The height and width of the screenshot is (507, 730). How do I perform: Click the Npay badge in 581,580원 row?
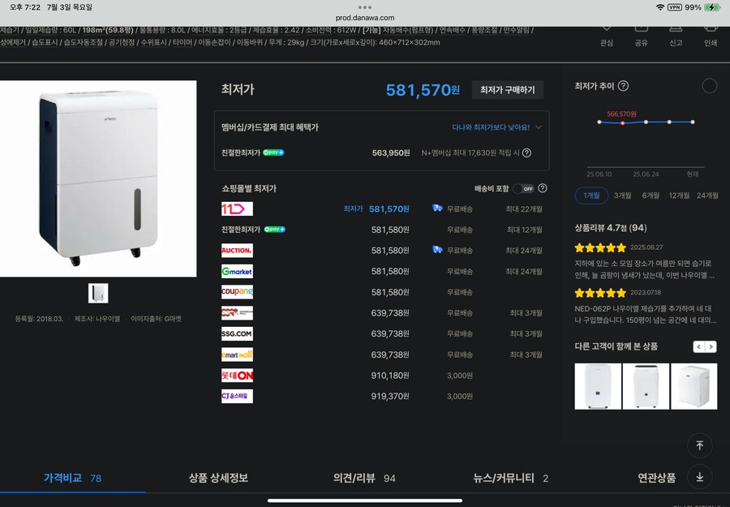(x=275, y=229)
